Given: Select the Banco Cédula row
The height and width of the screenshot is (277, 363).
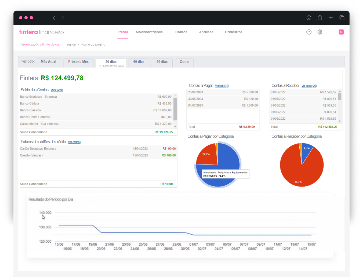Looking at the screenshot, I should coord(96,104).
